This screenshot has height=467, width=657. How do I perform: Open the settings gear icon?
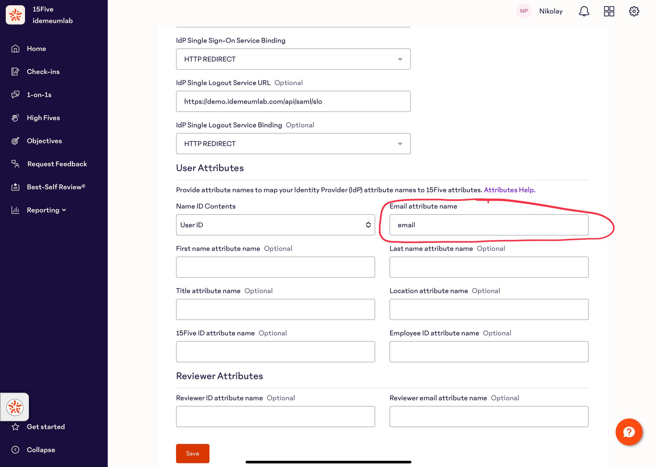[634, 11]
